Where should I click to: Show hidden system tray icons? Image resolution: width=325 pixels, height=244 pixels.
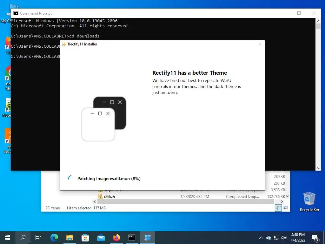click(x=261, y=238)
